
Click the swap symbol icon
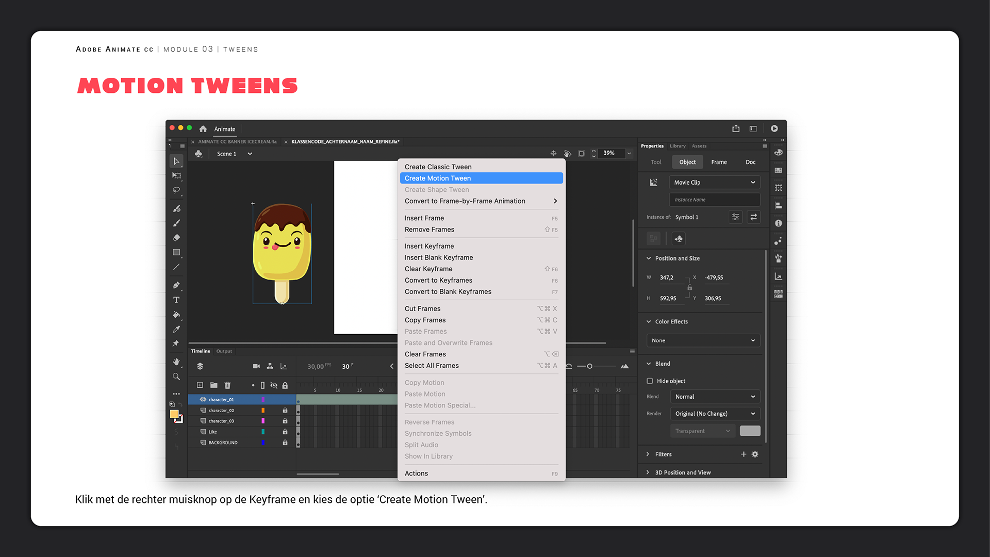753,217
